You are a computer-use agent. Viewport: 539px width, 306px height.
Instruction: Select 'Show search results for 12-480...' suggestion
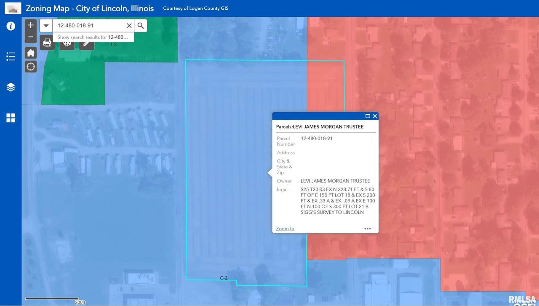[93, 37]
